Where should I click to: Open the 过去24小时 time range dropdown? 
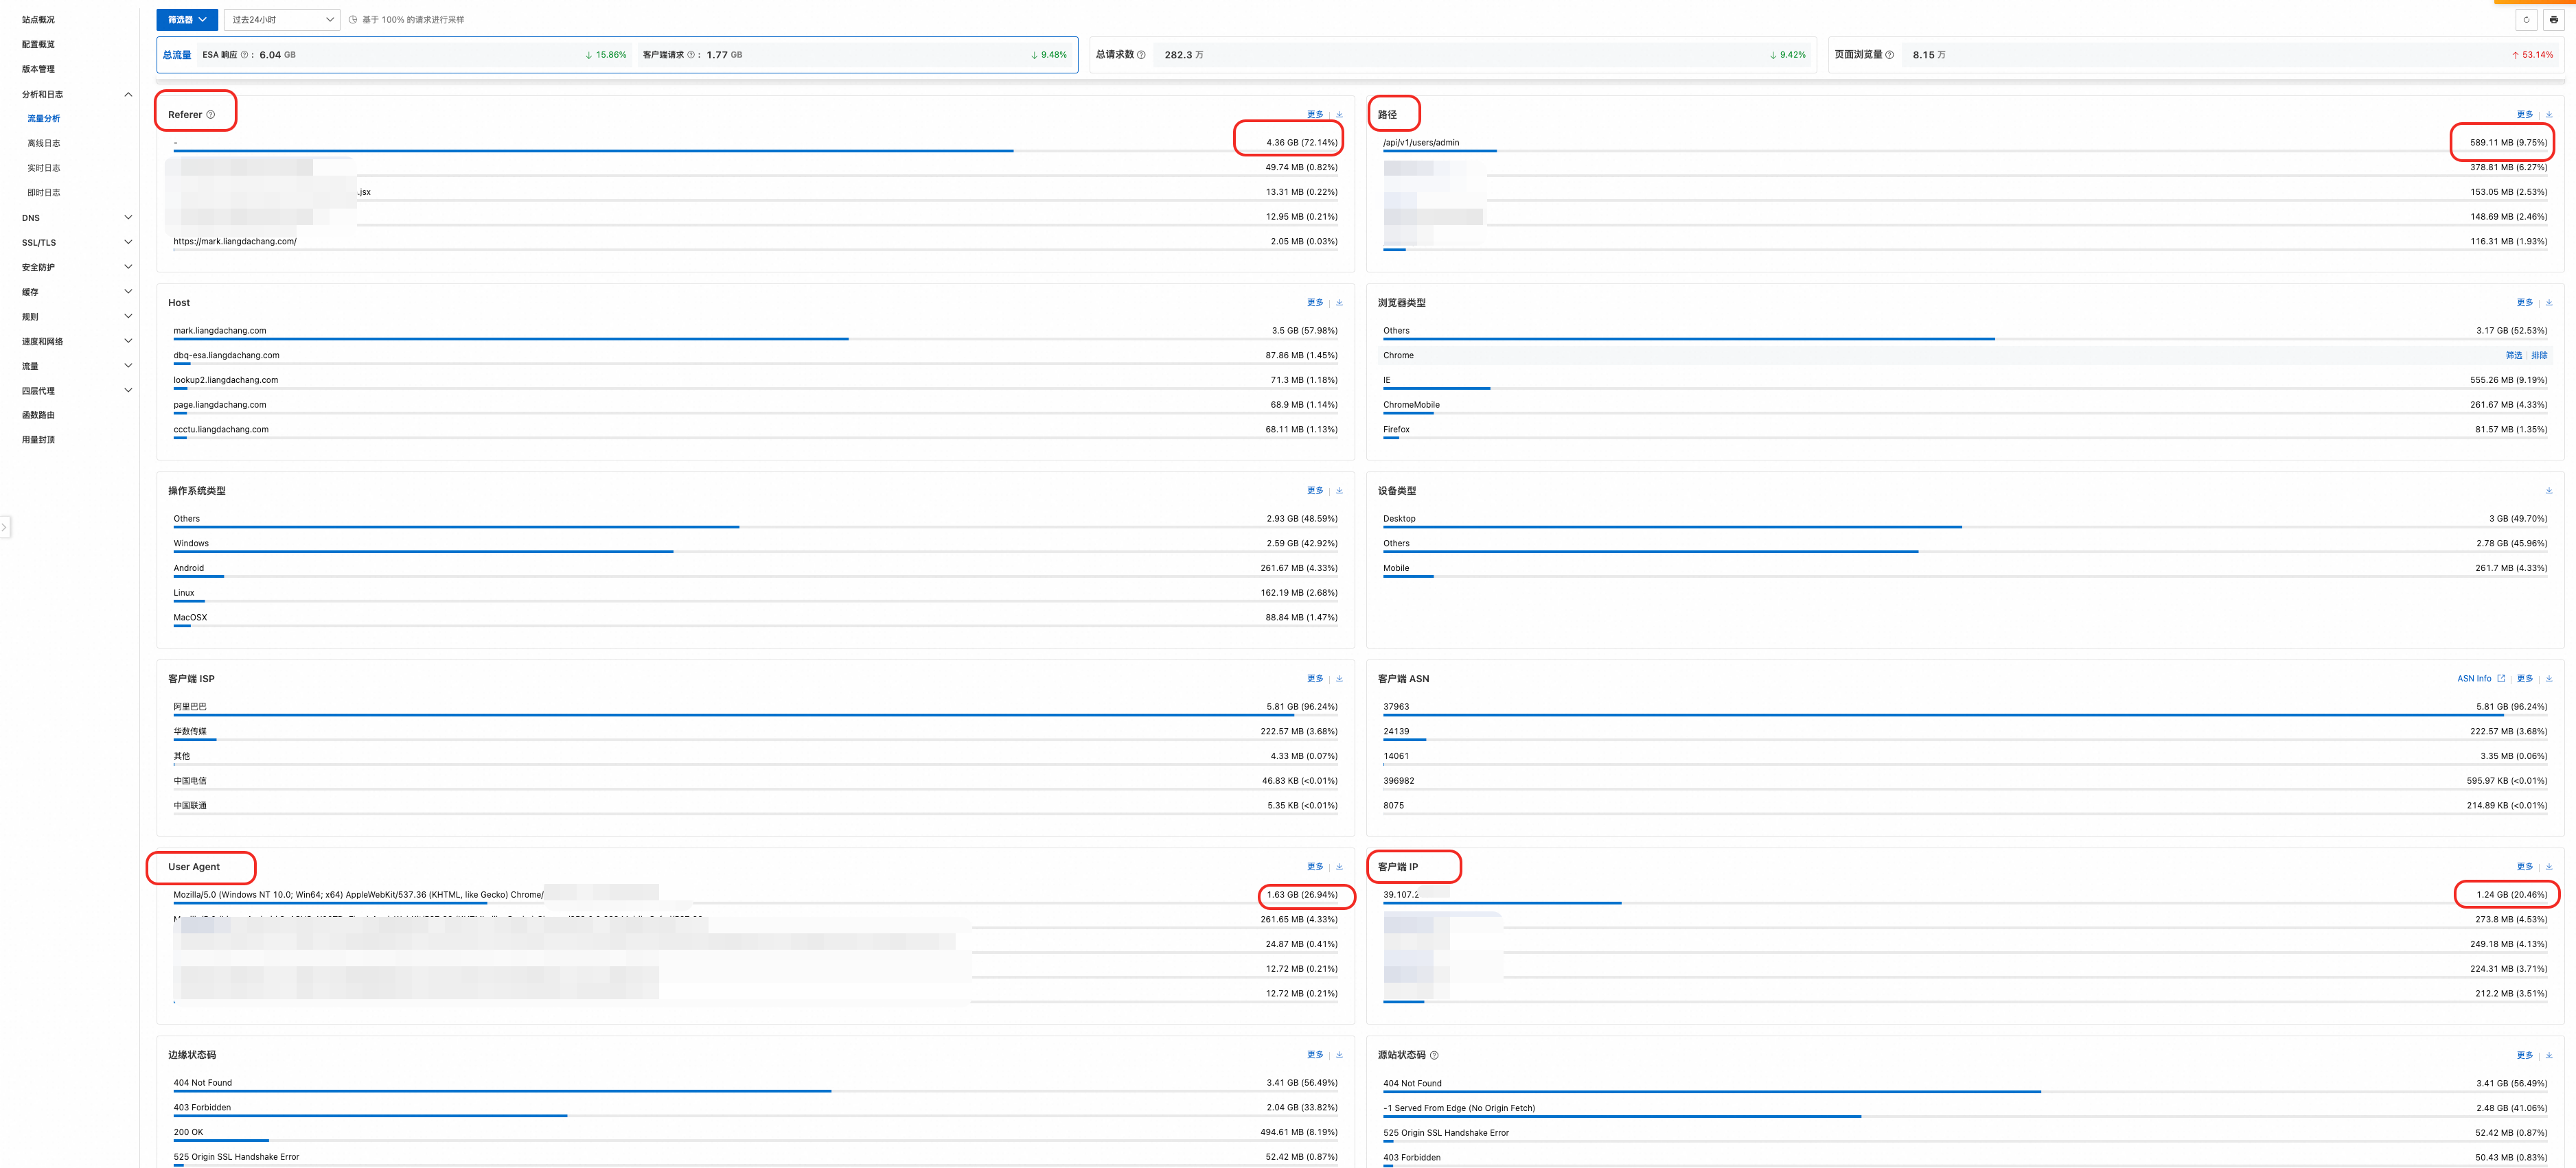(282, 20)
